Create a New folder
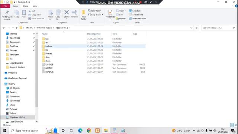The width and height of the screenshot is (238, 134). (x=84, y=15)
